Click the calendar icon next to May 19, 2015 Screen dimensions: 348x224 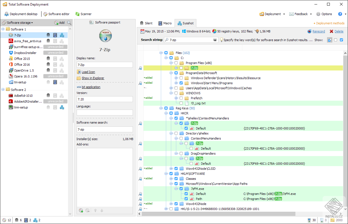click(x=142, y=31)
